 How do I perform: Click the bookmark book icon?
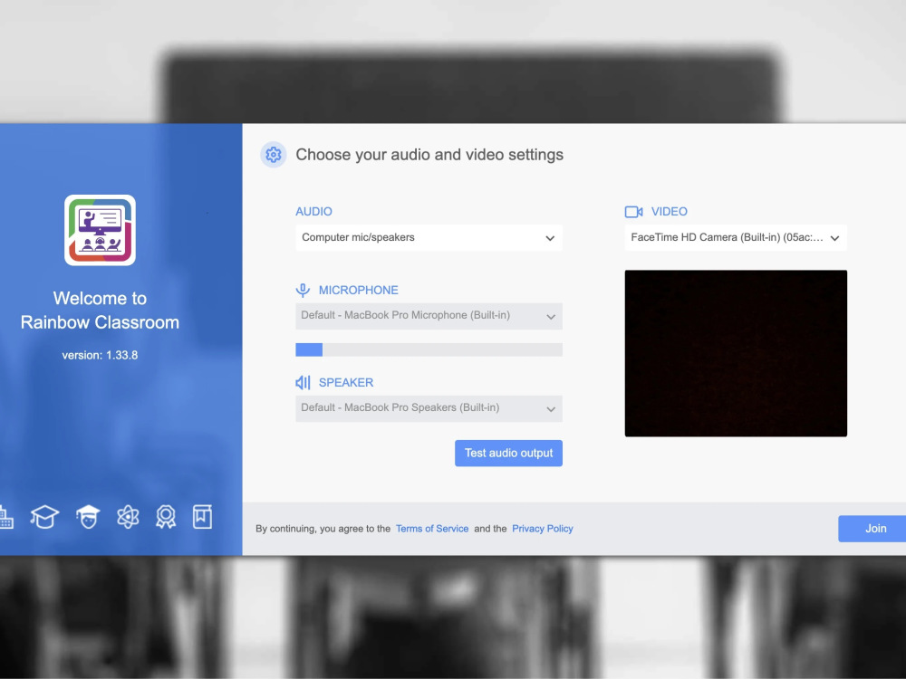(x=202, y=517)
